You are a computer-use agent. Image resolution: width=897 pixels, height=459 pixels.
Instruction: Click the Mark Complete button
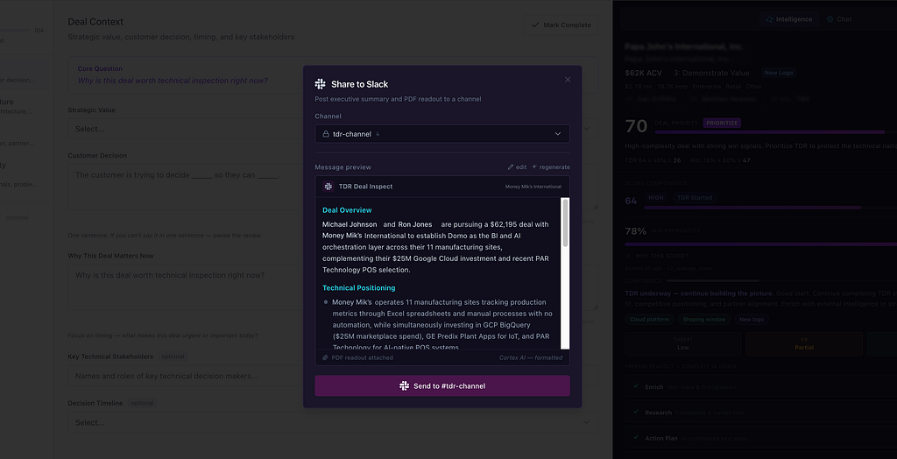(x=561, y=25)
